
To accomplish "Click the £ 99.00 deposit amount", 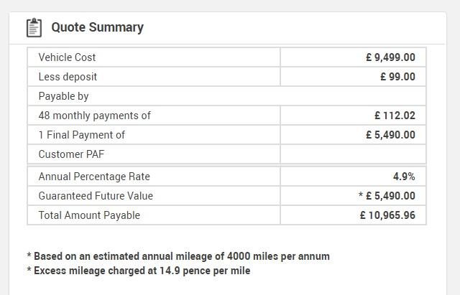I will [397, 77].
